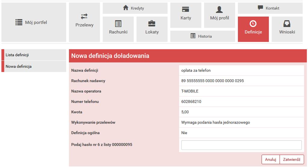This screenshot has height=167, width=308.
Task: Click the Rachunki document icon
Action: coord(118,24)
